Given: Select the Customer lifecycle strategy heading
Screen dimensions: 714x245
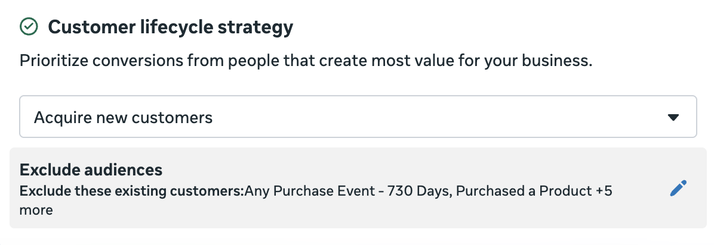Looking at the screenshot, I should point(171,27).
